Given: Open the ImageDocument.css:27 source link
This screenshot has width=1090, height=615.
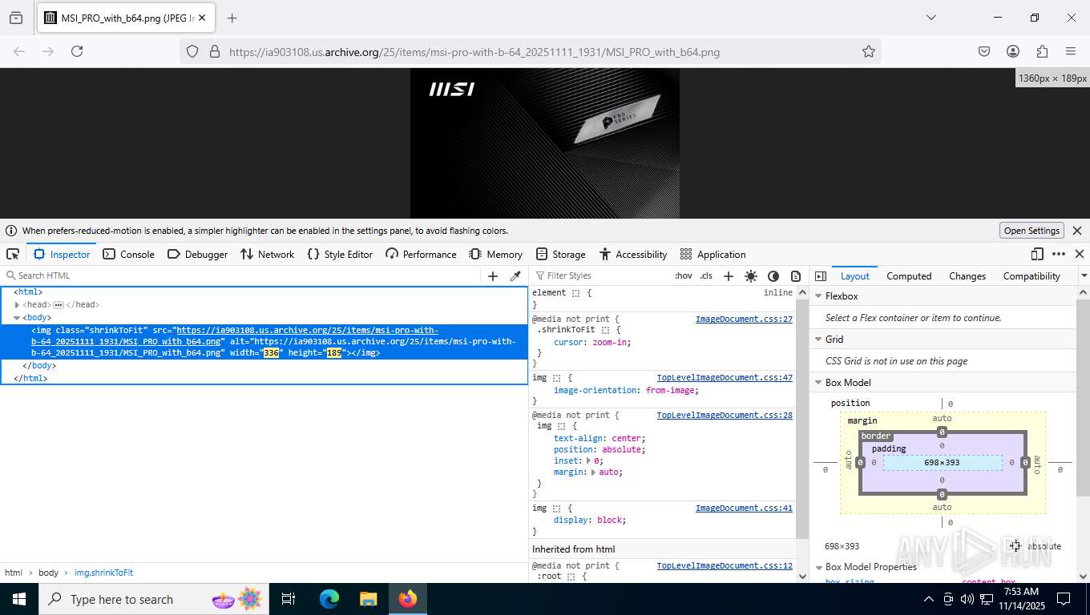Looking at the screenshot, I should point(744,319).
